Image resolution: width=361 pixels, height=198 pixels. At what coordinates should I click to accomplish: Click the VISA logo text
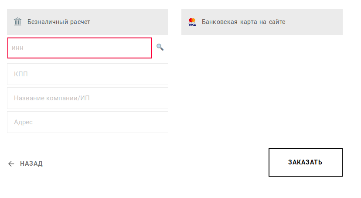coord(192,24)
